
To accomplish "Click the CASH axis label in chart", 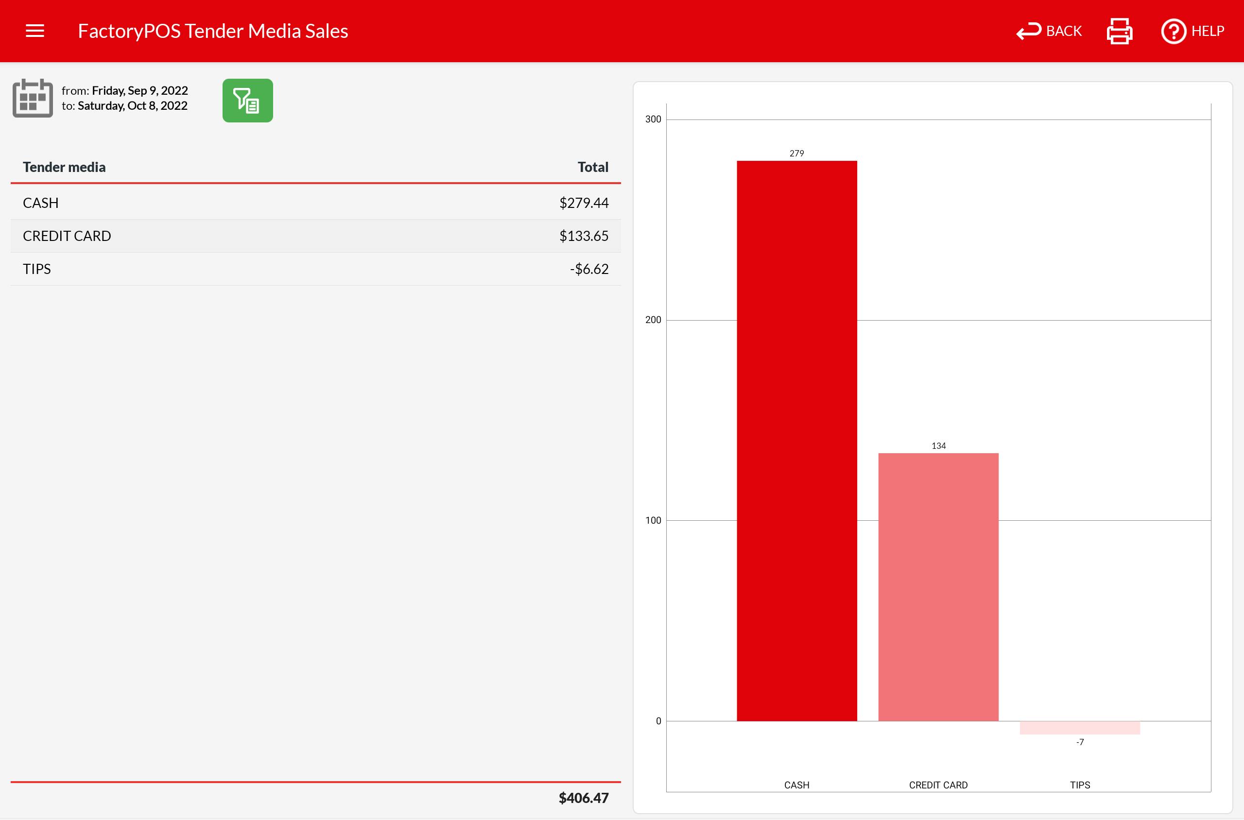I will (x=796, y=785).
